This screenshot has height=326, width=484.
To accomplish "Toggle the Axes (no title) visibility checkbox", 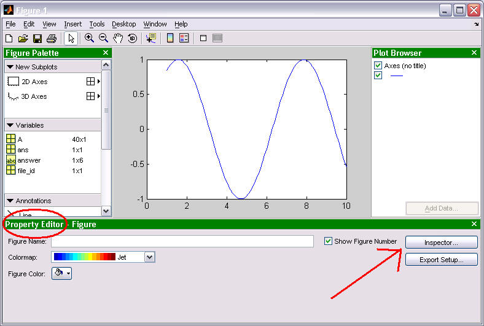I will 378,66.
